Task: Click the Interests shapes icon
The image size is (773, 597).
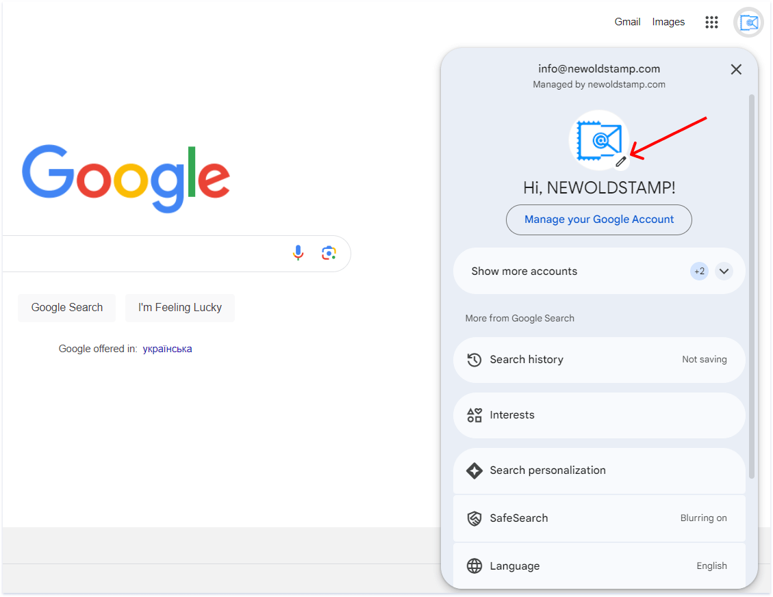Action: [474, 415]
